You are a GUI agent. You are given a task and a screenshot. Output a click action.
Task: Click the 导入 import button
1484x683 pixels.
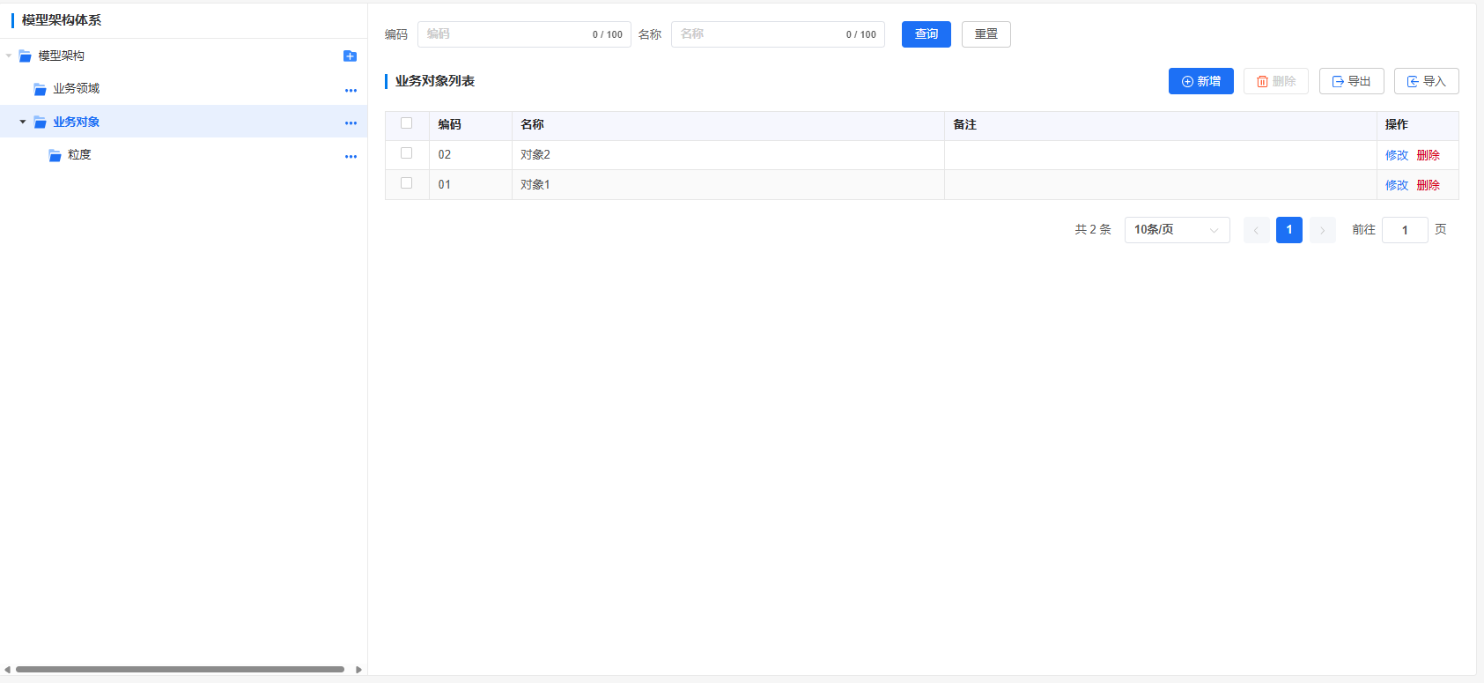coord(1426,81)
